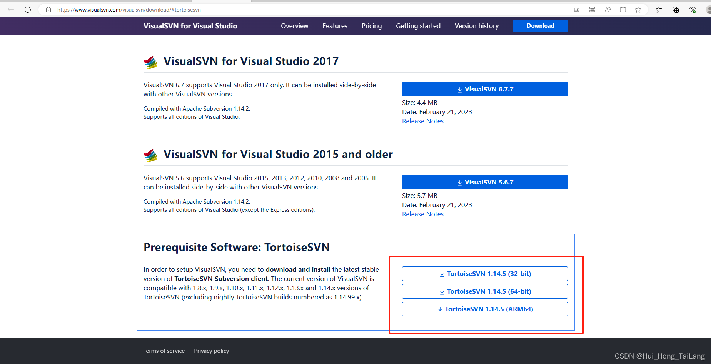Reload the page with refresh icon
The image size is (711, 364).
tap(28, 10)
